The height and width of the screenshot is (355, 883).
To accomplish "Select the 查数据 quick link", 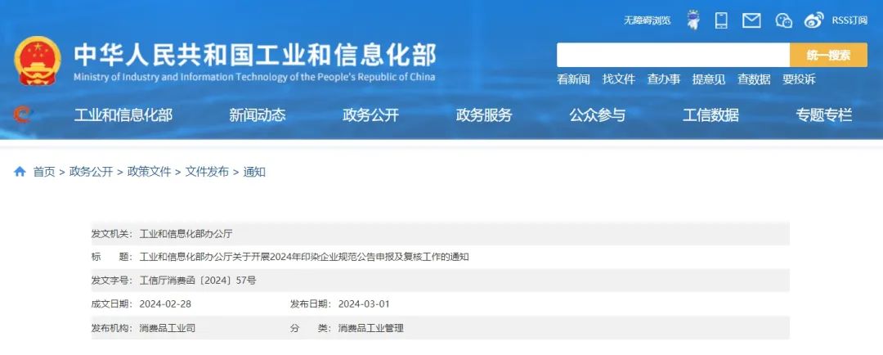I will point(754,79).
